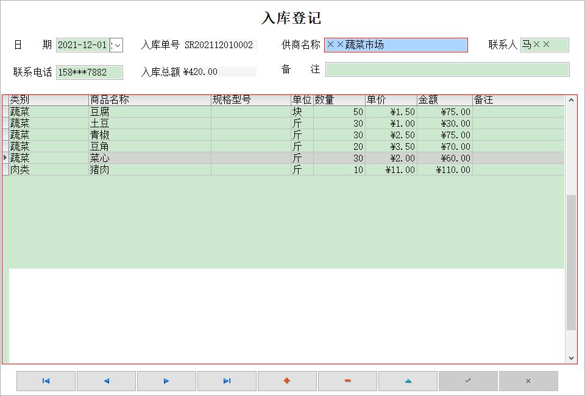Click the 肉类 category cell
This screenshot has height=396, width=585.
[49, 169]
